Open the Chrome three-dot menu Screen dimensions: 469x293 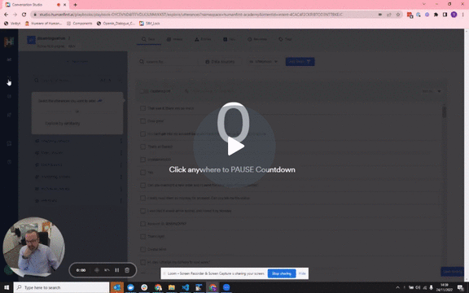click(462, 15)
